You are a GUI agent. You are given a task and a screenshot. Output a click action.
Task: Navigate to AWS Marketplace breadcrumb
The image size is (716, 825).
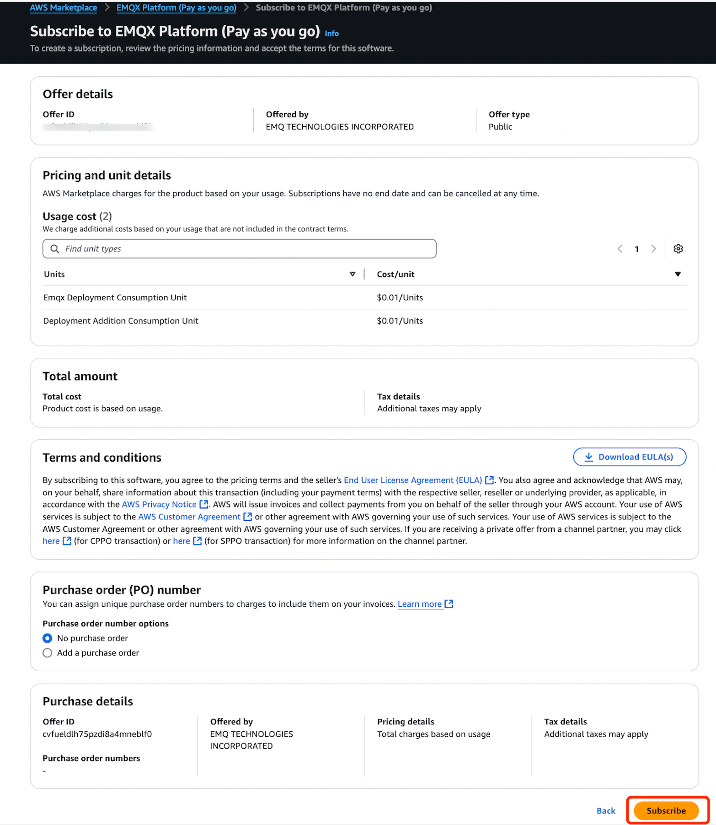(x=63, y=7)
